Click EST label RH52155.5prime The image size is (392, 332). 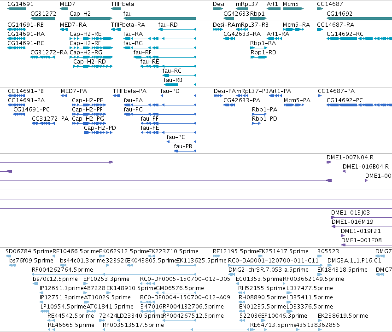[262, 288]
